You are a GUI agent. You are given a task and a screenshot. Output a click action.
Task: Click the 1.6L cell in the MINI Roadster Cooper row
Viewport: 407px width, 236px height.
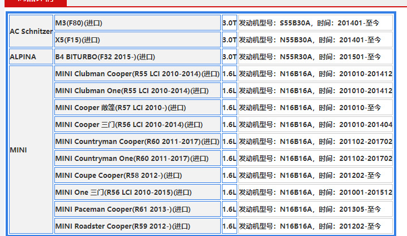point(229,226)
